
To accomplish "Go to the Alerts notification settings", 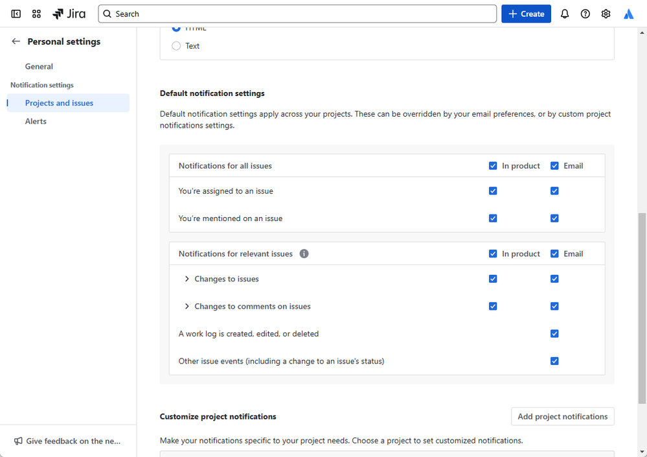I will [36, 121].
